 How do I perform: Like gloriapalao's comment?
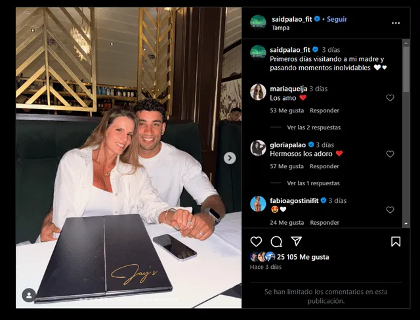[x=390, y=154]
